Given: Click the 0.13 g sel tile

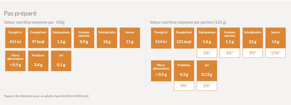Looking at the screenshot, I should (207, 71).
